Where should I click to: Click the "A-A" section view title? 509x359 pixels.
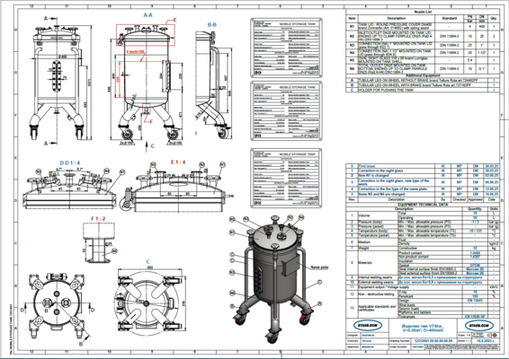(147, 15)
